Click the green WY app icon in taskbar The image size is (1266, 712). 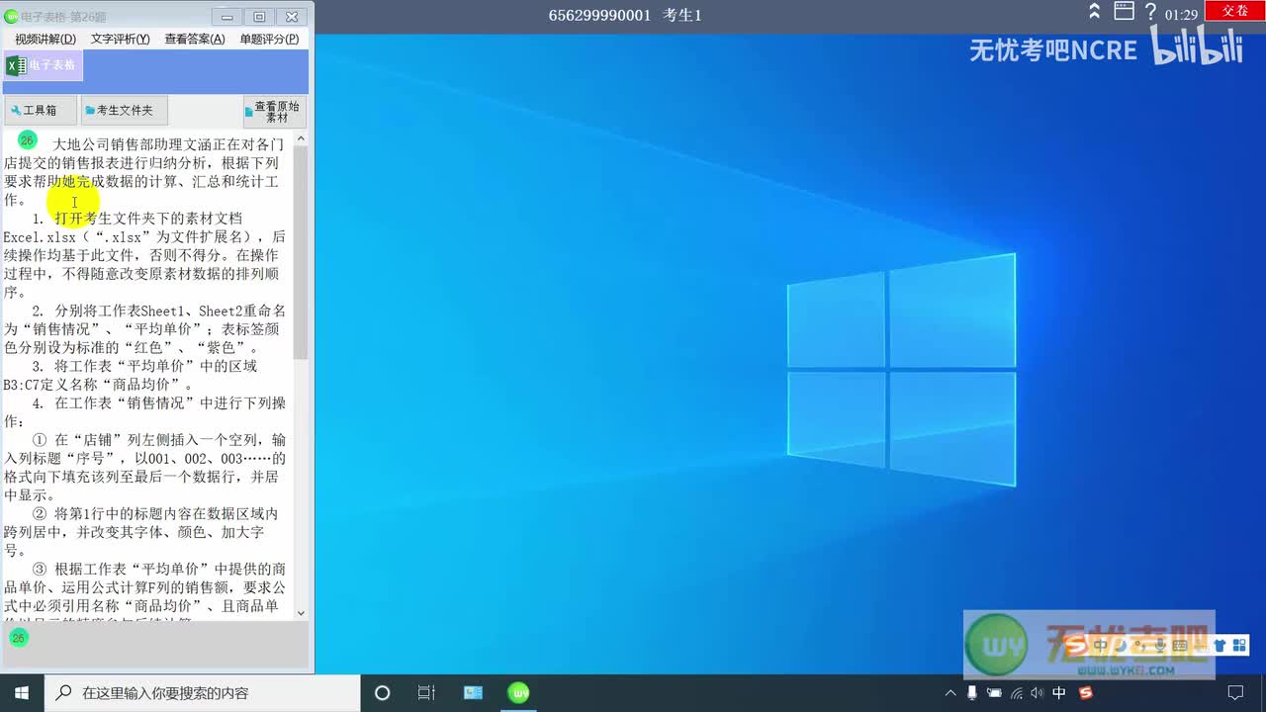coord(518,693)
